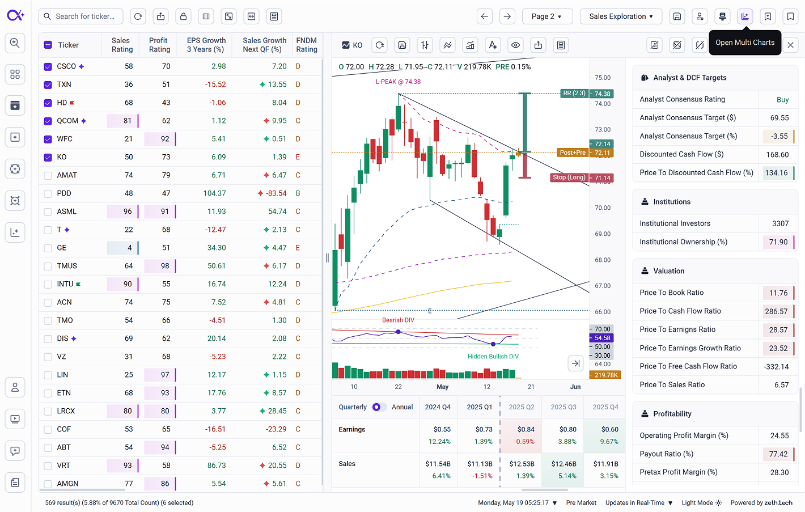Click the panel divider handle left of chart
The width and height of the screenshot is (805, 512).
[327, 258]
